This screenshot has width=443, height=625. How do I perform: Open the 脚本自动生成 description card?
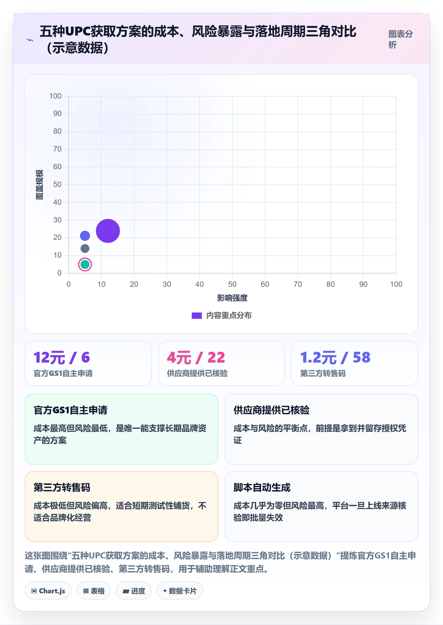click(321, 506)
